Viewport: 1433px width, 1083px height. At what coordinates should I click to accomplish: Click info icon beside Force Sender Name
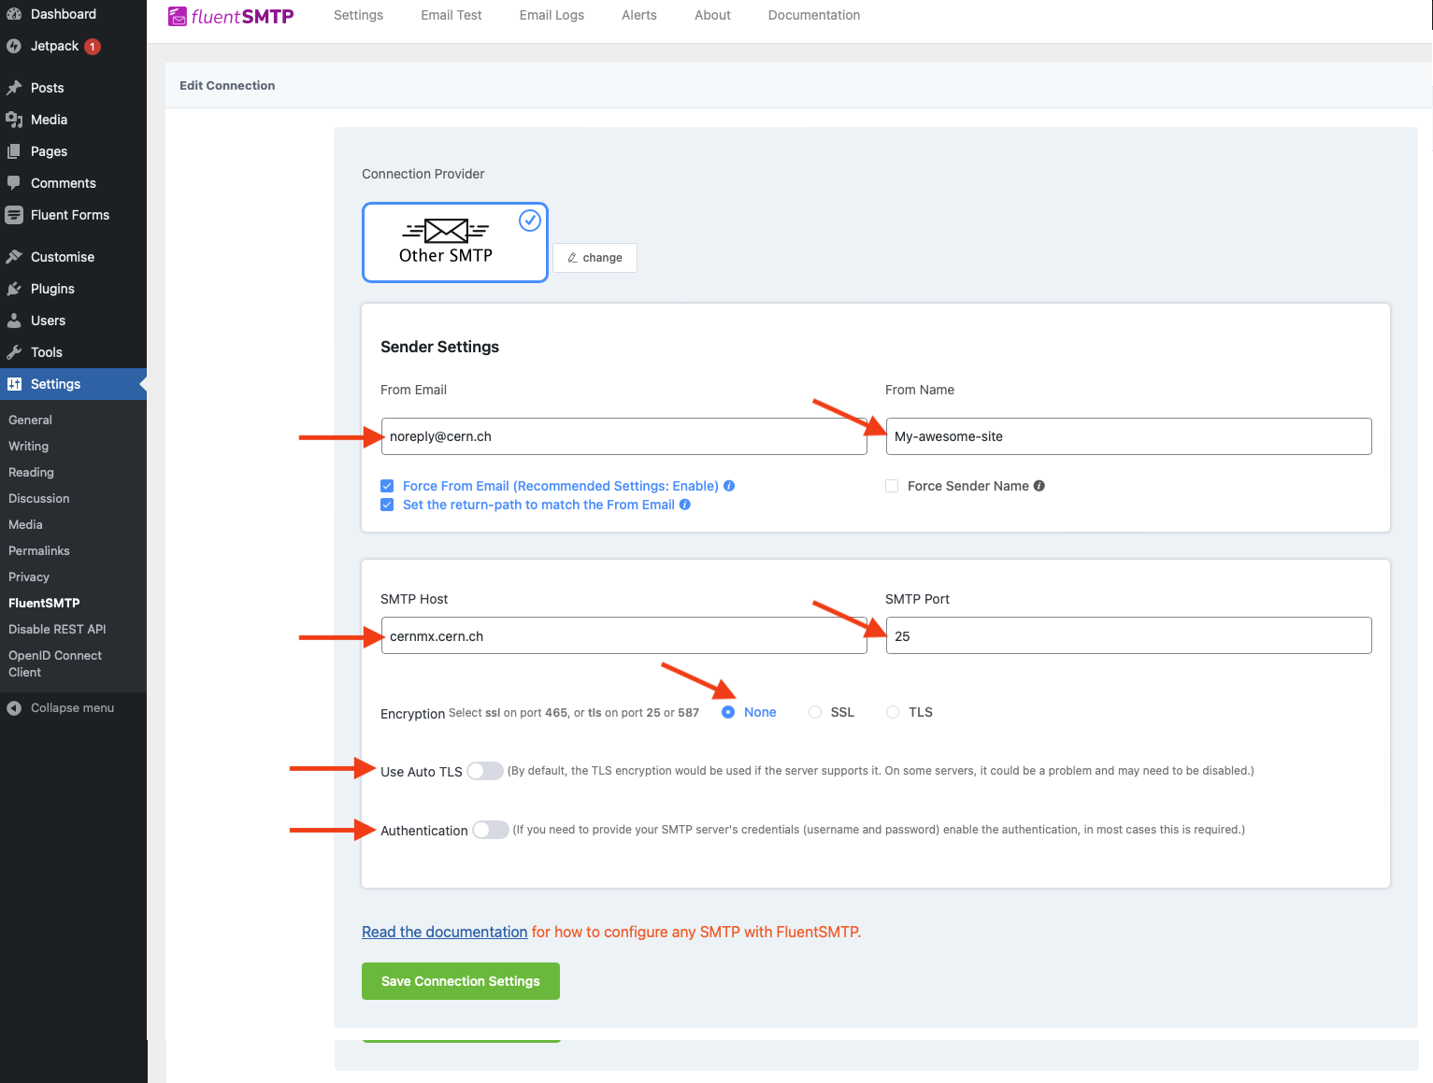tap(1039, 486)
